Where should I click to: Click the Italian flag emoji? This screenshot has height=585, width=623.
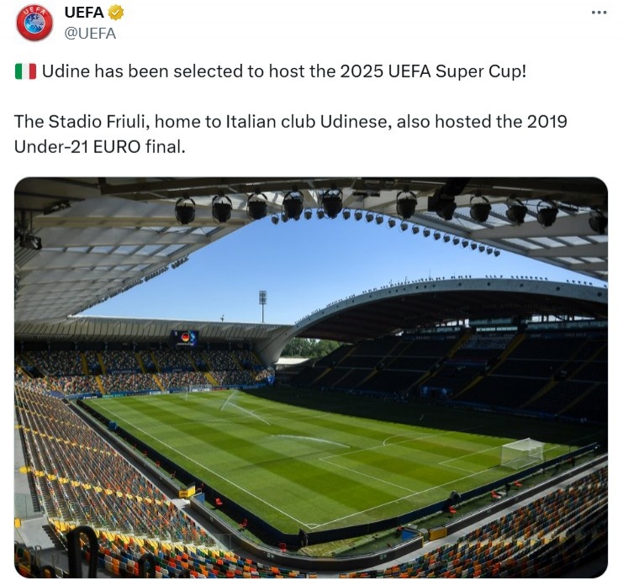(x=25, y=71)
